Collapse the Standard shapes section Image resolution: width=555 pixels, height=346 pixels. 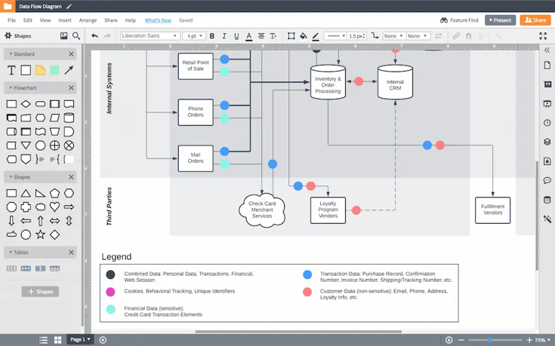click(22, 54)
